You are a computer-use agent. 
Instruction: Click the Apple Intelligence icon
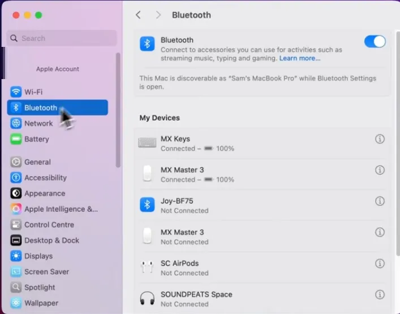pos(16,209)
